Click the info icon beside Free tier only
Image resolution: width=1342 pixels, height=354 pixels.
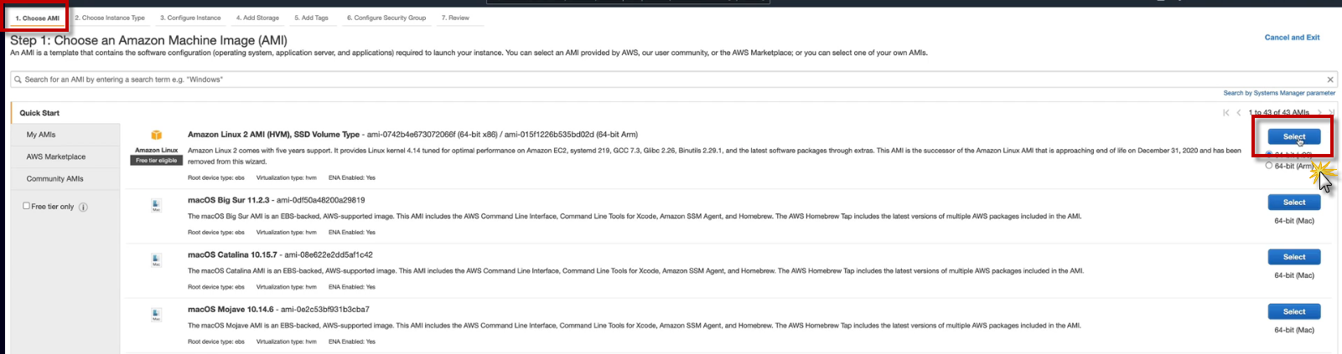pyautogui.click(x=83, y=207)
